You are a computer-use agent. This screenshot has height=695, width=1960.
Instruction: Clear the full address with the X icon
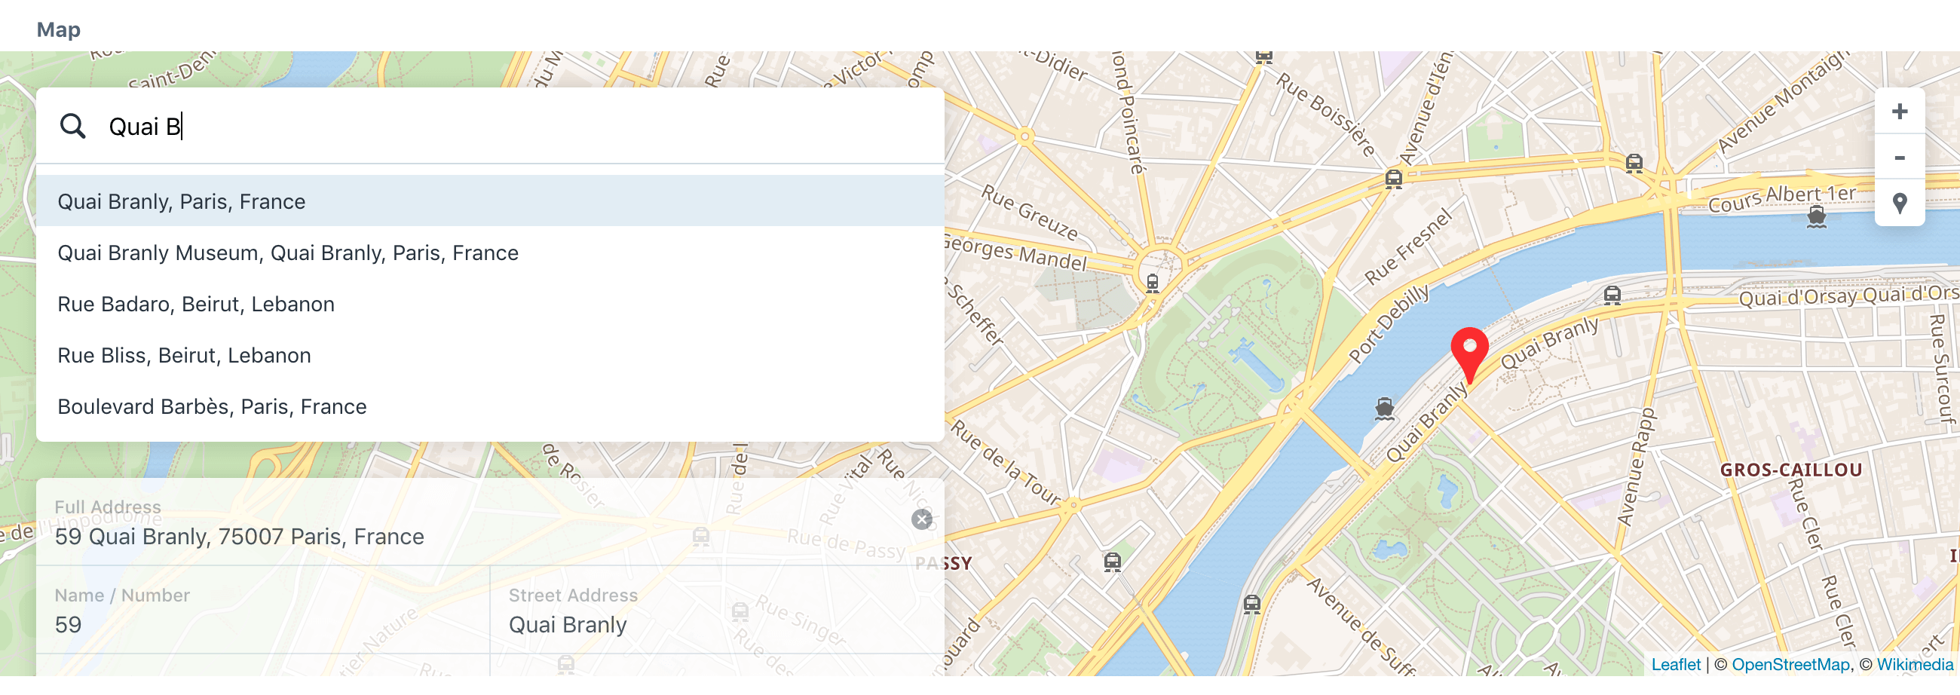click(921, 520)
